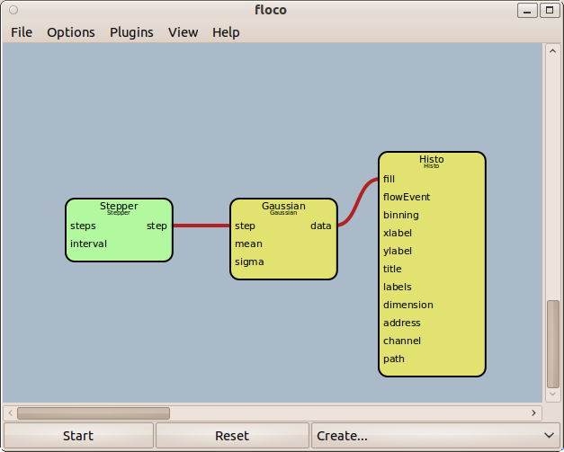Click the vertical scrollbar up arrow

point(553,51)
